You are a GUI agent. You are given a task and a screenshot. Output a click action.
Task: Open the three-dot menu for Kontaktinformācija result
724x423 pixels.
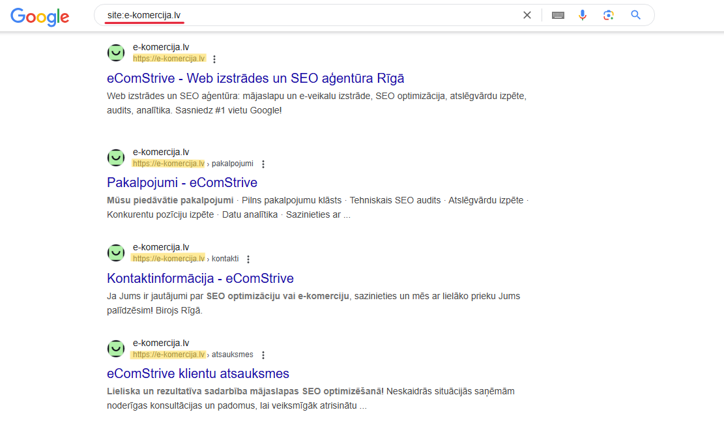click(248, 259)
